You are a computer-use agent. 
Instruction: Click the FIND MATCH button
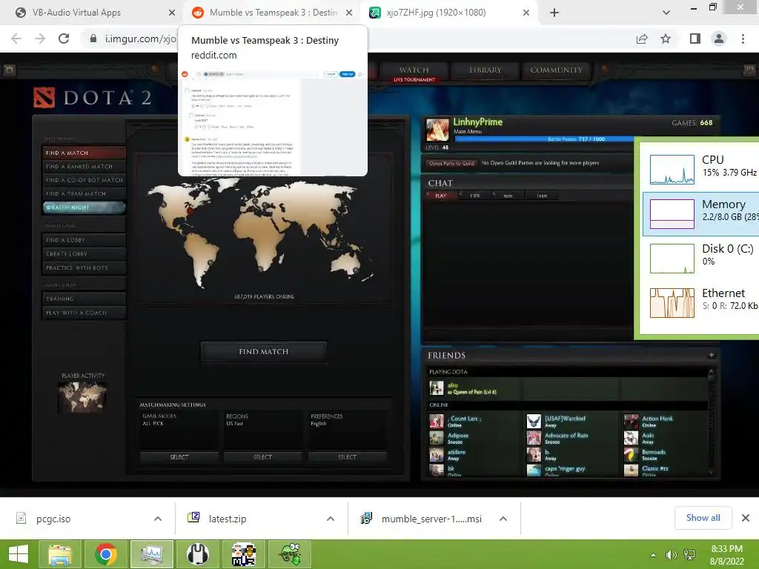[264, 352]
